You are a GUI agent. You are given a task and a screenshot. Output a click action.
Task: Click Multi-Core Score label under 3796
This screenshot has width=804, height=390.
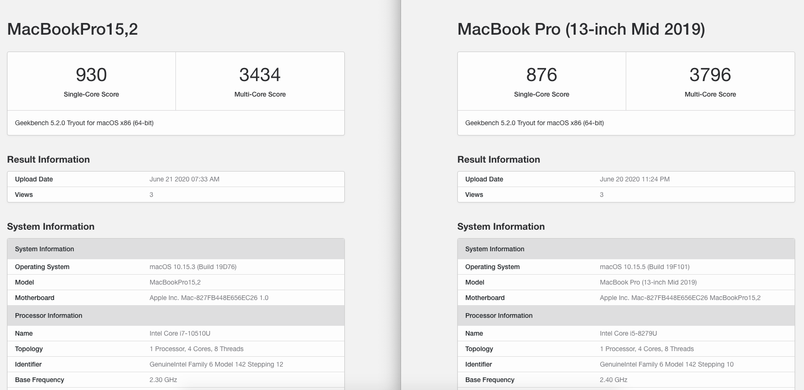(x=710, y=94)
